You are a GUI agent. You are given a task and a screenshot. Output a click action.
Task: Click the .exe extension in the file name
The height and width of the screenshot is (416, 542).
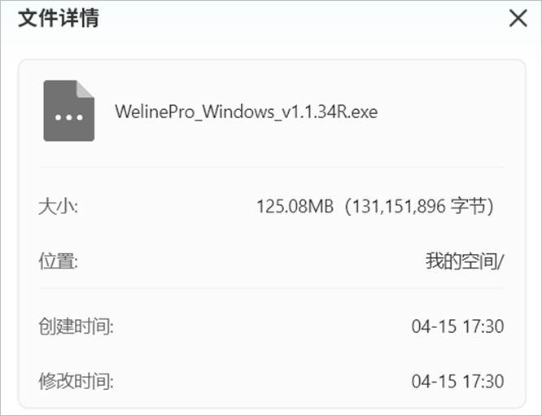click(363, 112)
